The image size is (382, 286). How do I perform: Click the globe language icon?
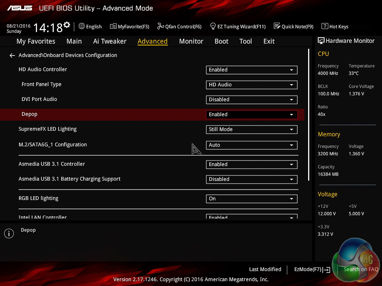(x=82, y=26)
